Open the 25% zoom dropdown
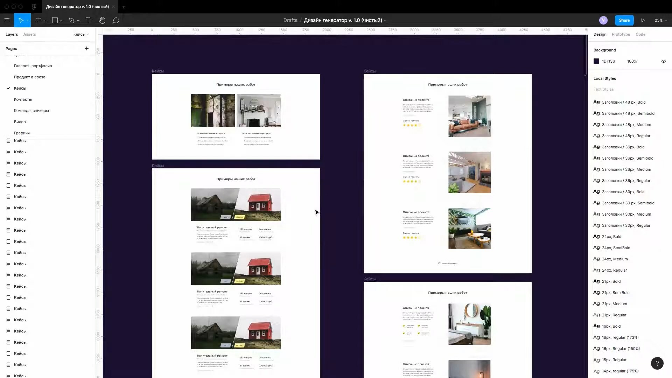This screenshot has height=378, width=672. point(660,20)
